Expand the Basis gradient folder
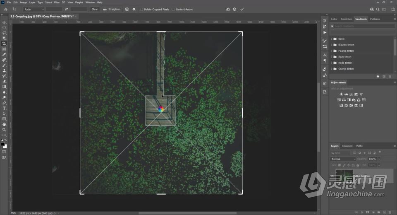 [x=331, y=39]
